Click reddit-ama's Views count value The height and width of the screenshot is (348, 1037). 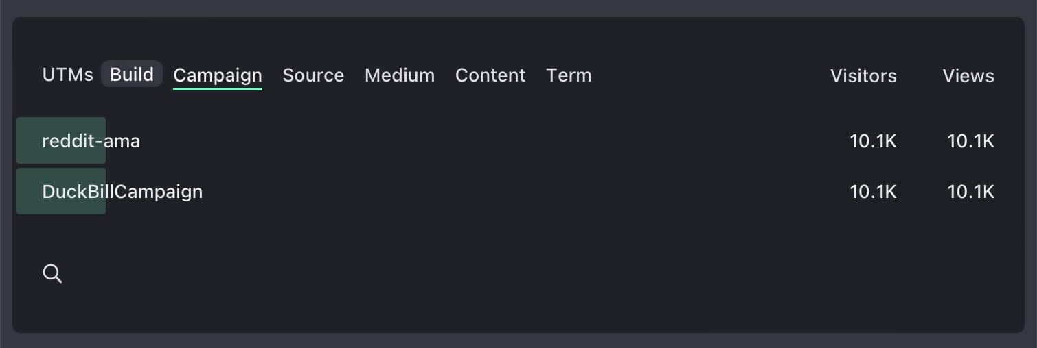970,140
